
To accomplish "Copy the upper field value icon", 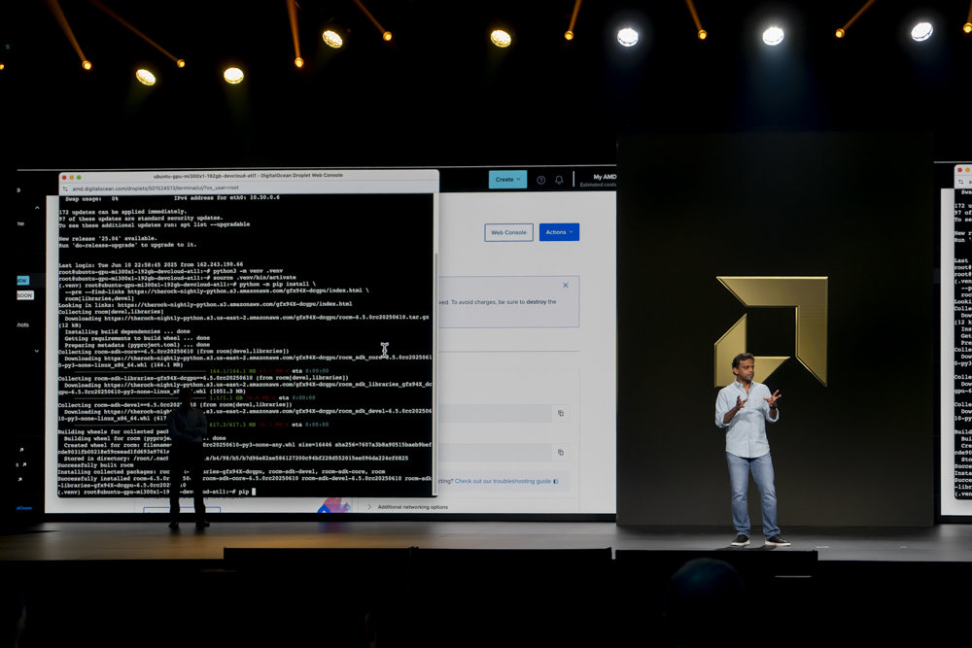I will click(x=560, y=413).
